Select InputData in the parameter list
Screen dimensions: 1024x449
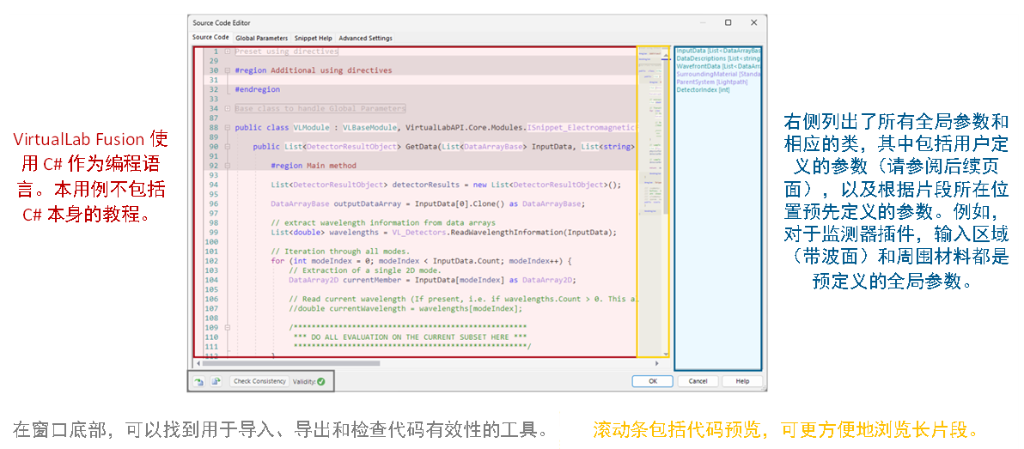(718, 50)
